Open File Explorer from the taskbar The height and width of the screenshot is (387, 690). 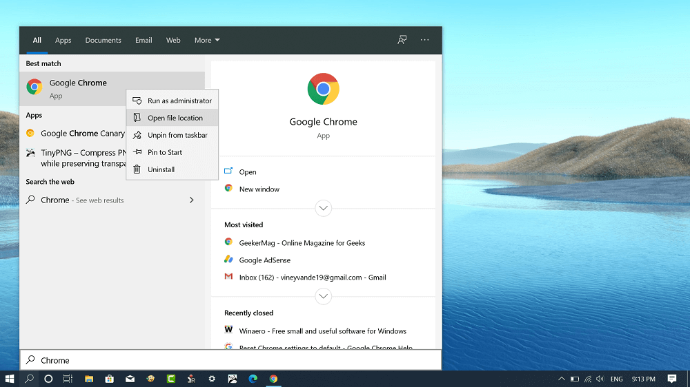(x=89, y=379)
